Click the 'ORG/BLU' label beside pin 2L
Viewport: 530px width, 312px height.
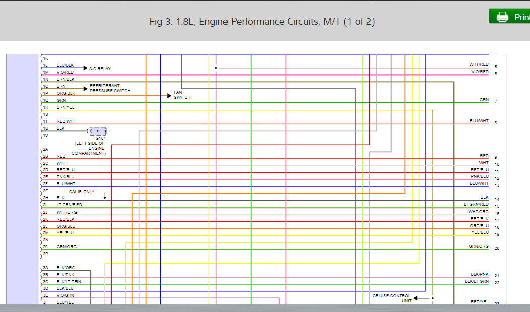66,226
